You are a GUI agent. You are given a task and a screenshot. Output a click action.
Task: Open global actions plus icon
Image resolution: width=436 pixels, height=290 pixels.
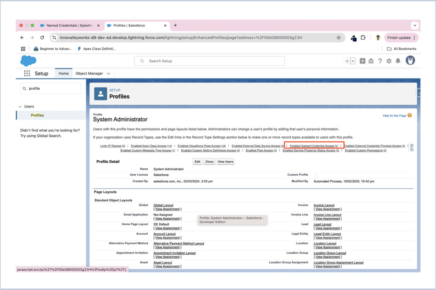point(362,61)
